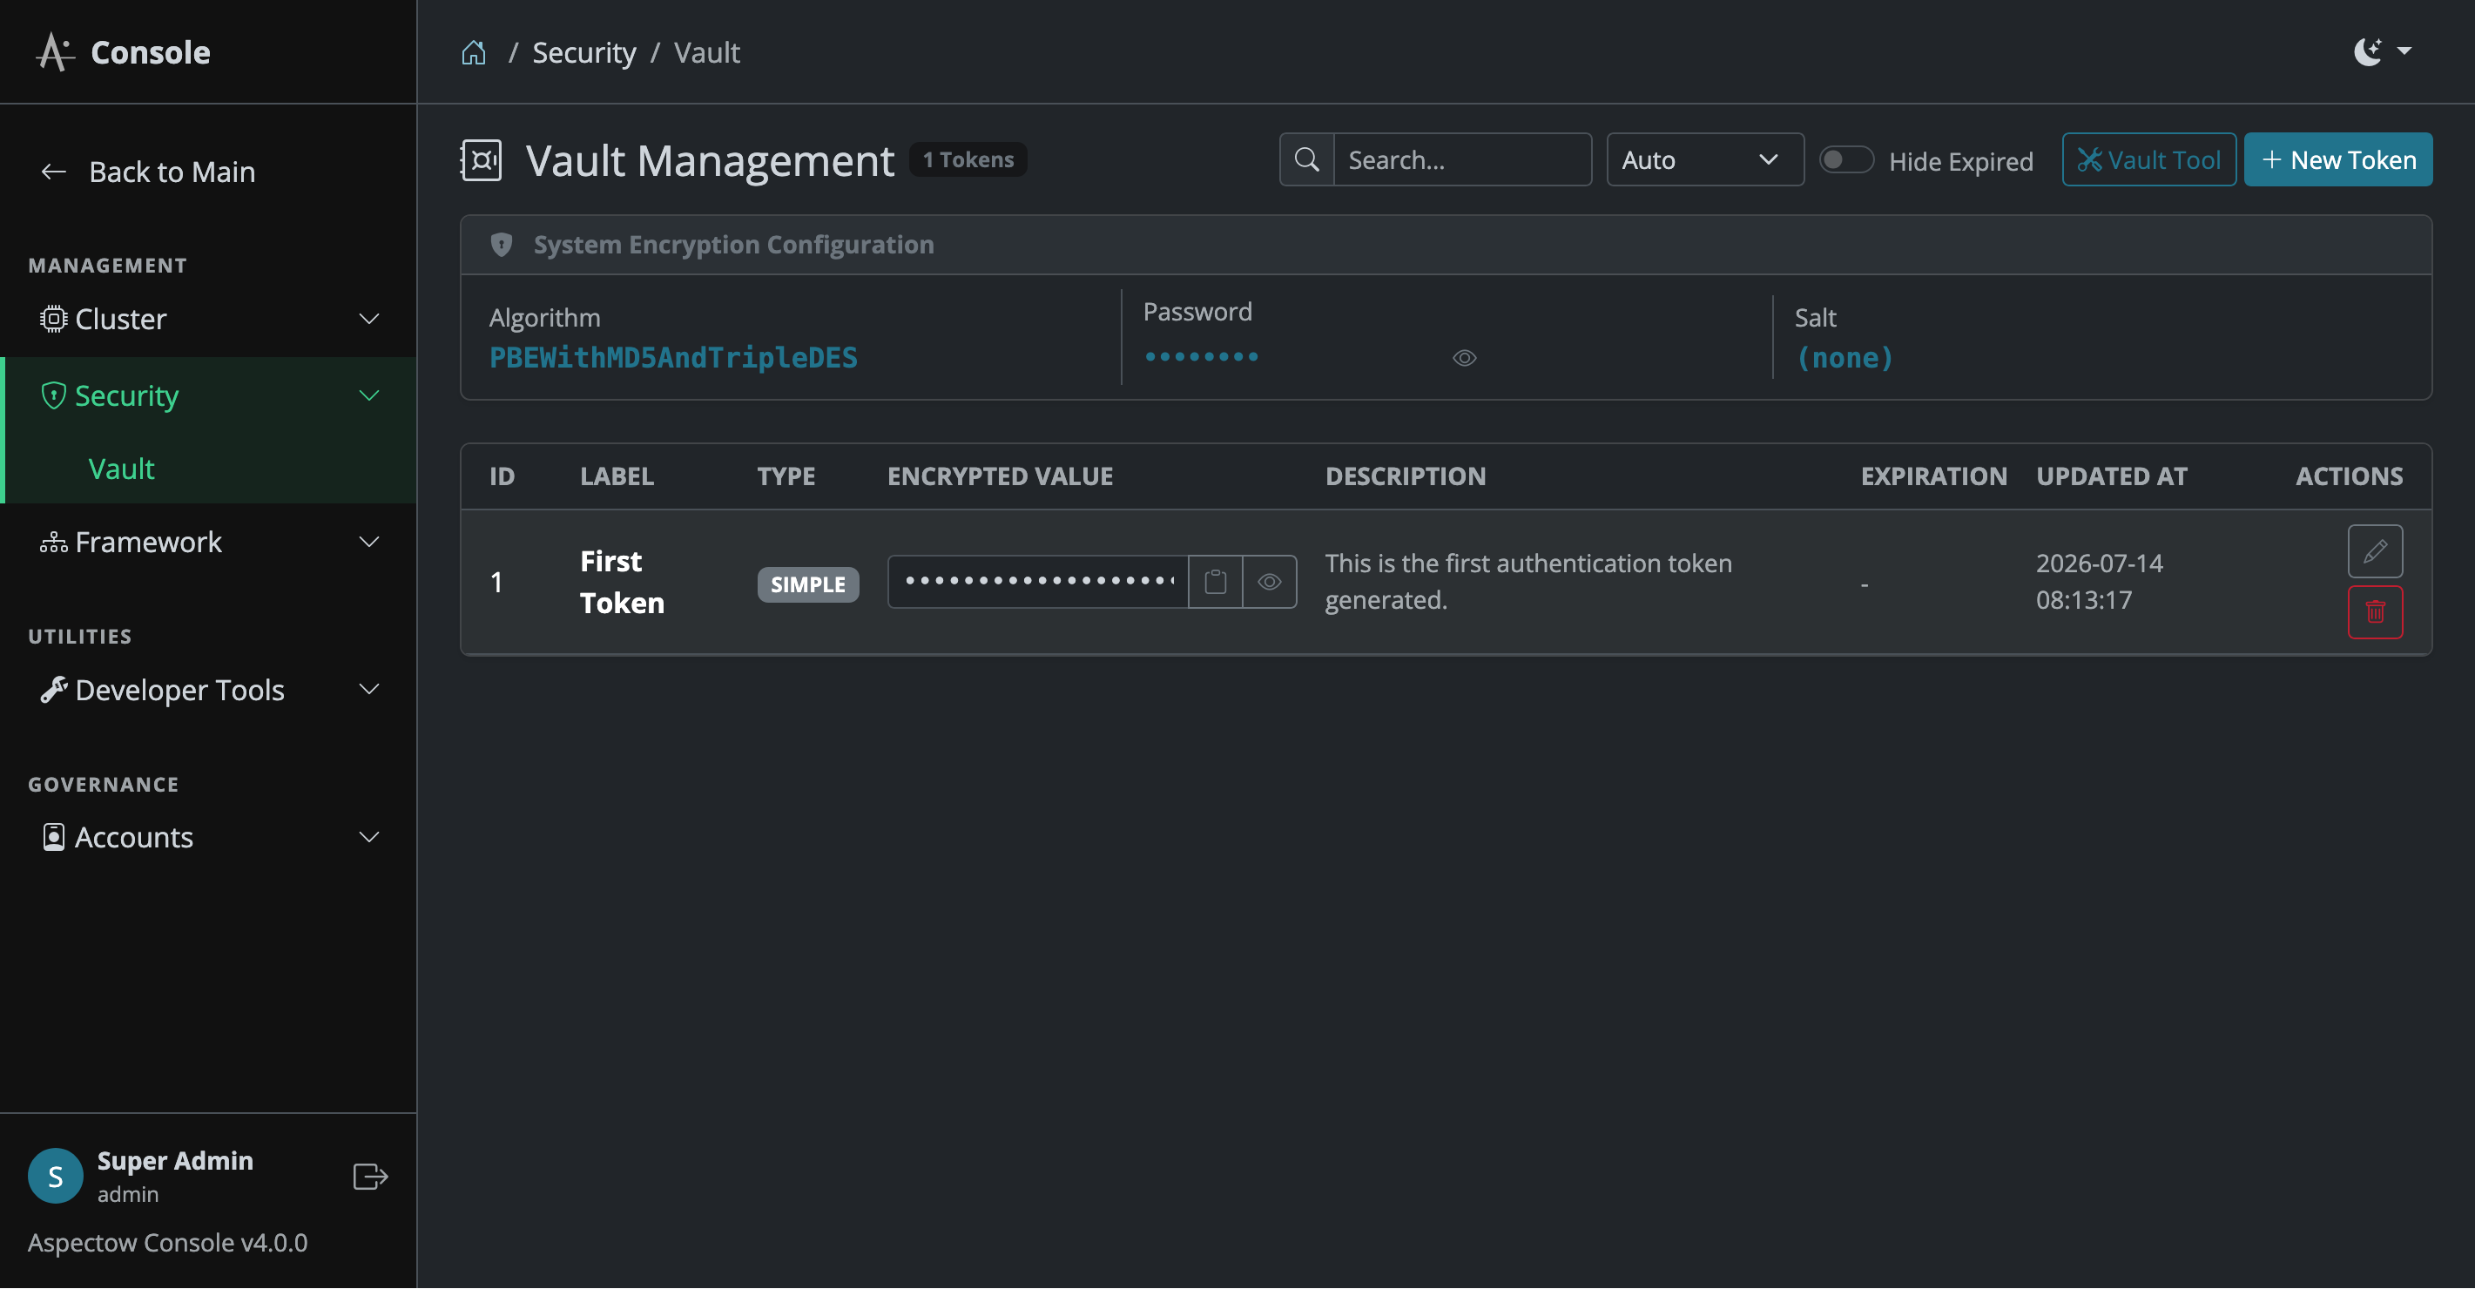2475x1289 pixels.
Task: Click the search magnifier icon
Action: pos(1306,159)
